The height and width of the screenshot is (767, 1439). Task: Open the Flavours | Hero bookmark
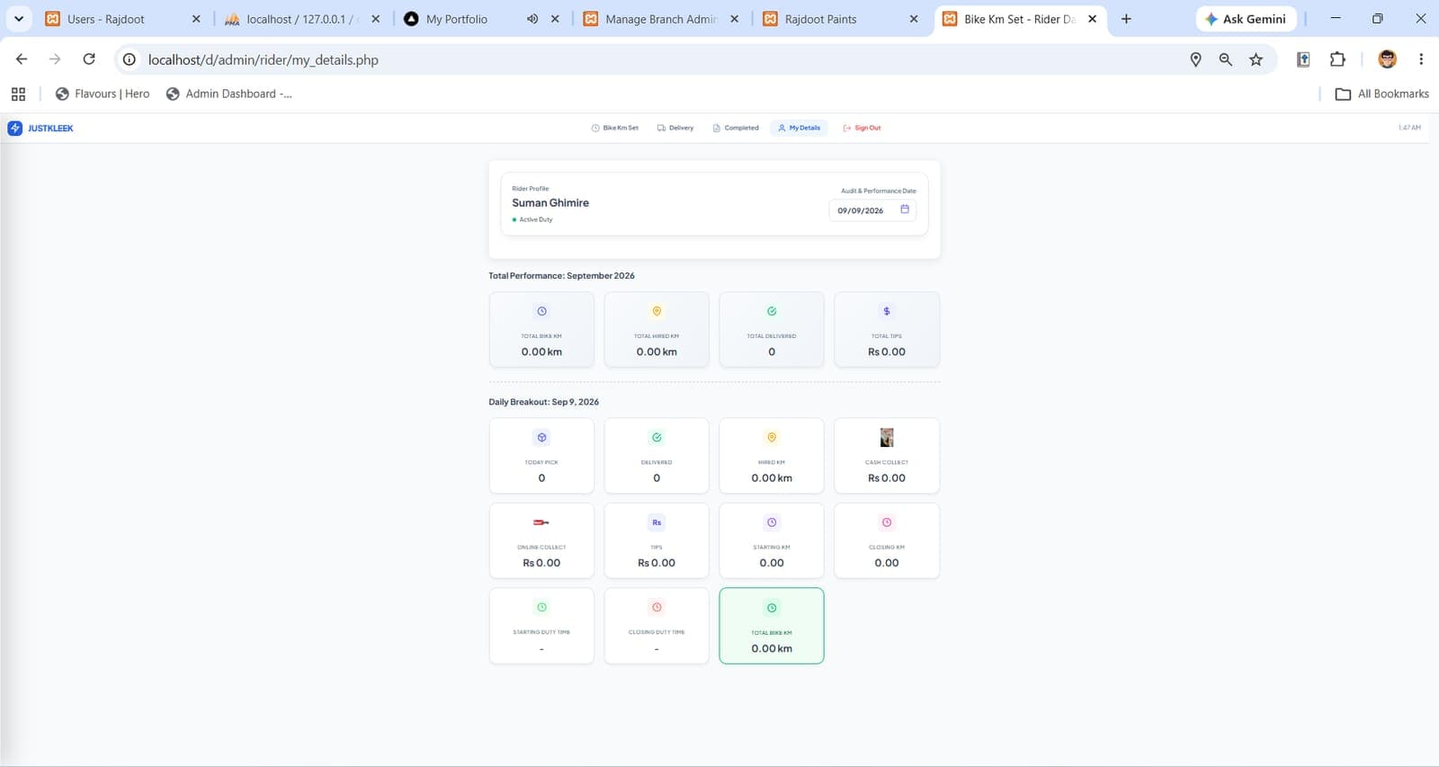103,94
